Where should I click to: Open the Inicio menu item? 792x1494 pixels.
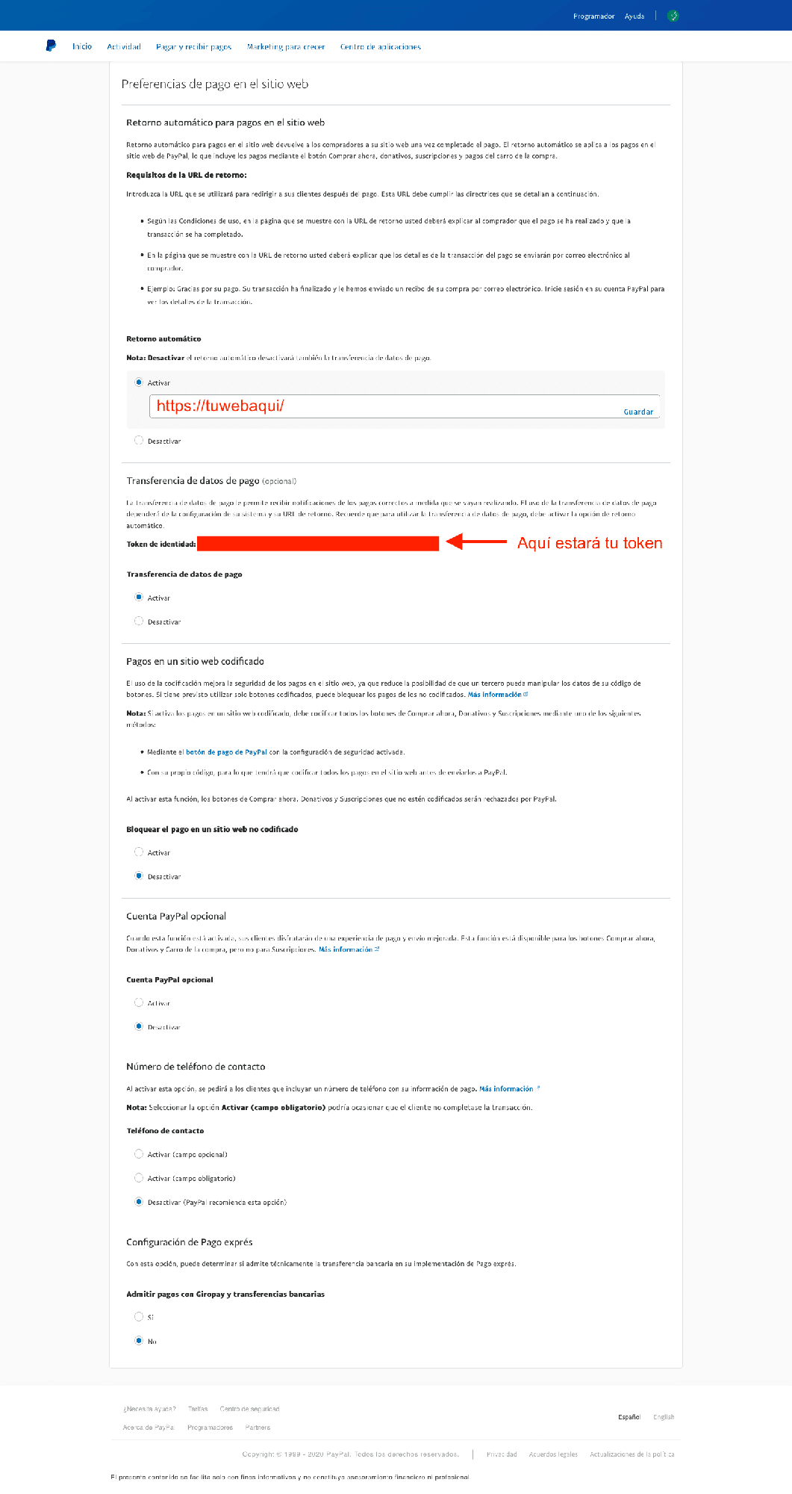[x=82, y=46]
